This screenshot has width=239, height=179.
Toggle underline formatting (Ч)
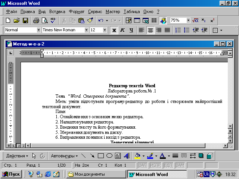click(131, 30)
